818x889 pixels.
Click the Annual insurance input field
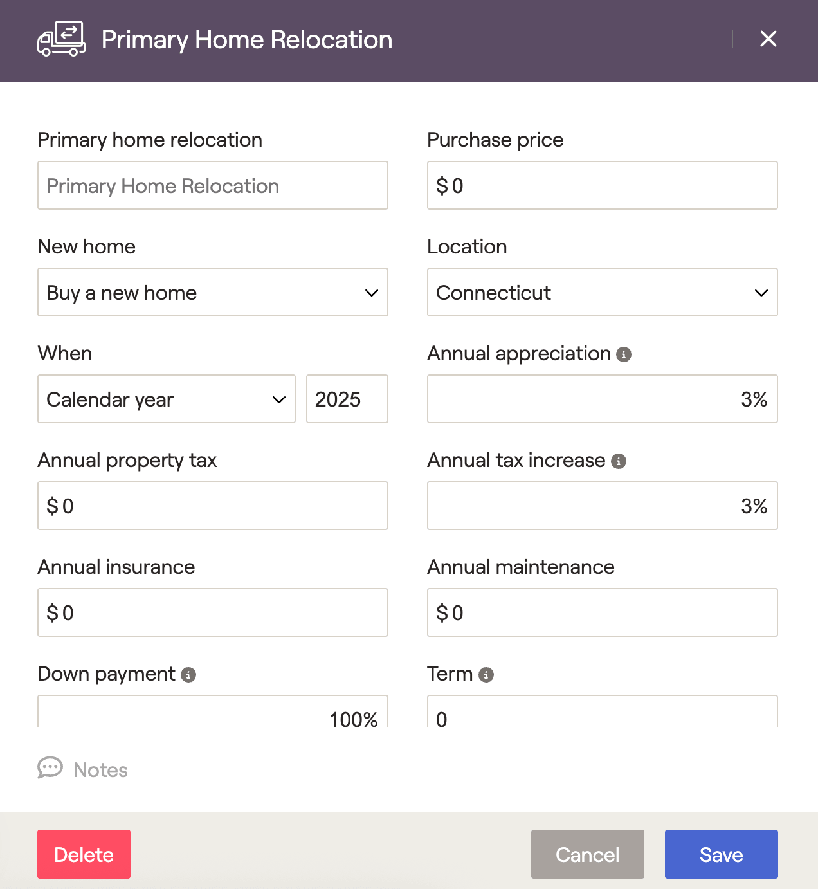213,613
